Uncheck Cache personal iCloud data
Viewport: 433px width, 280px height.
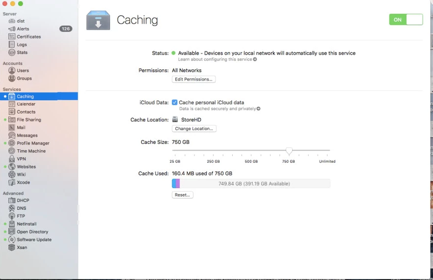[175, 102]
